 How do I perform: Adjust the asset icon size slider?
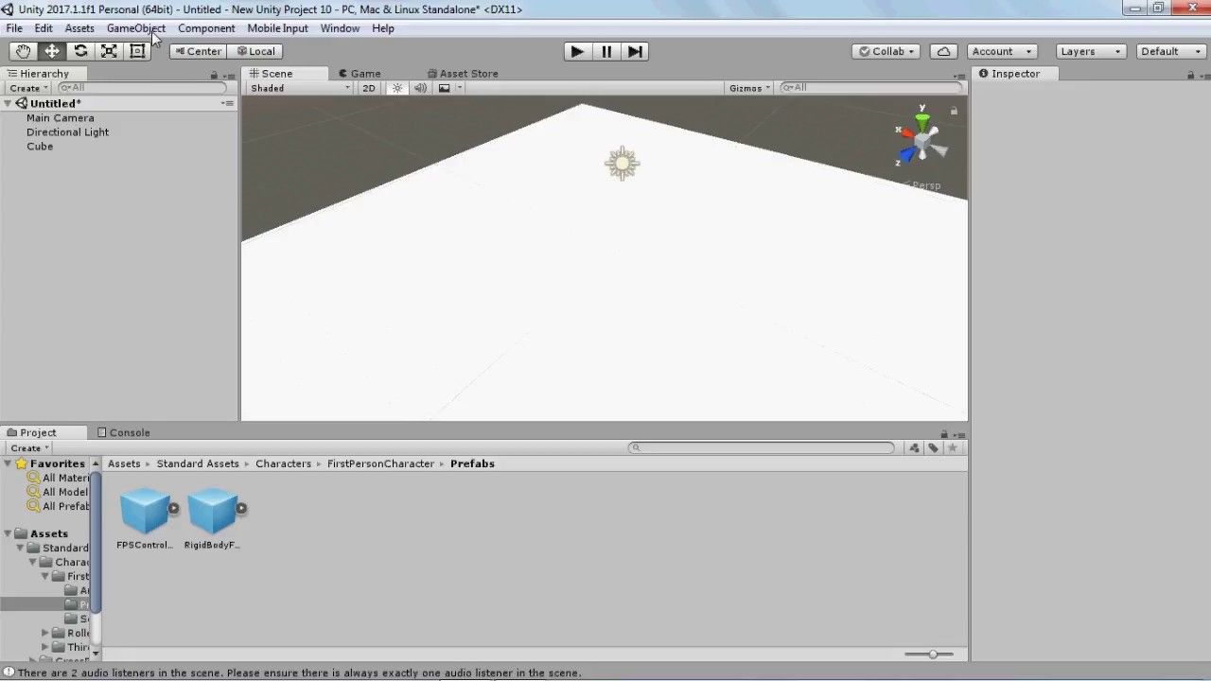tap(933, 655)
